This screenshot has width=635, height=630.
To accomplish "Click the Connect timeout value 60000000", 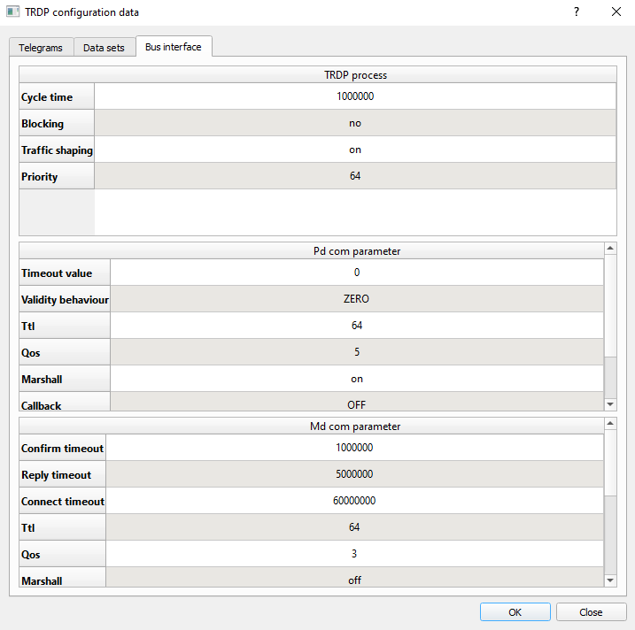I will point(354,501).
